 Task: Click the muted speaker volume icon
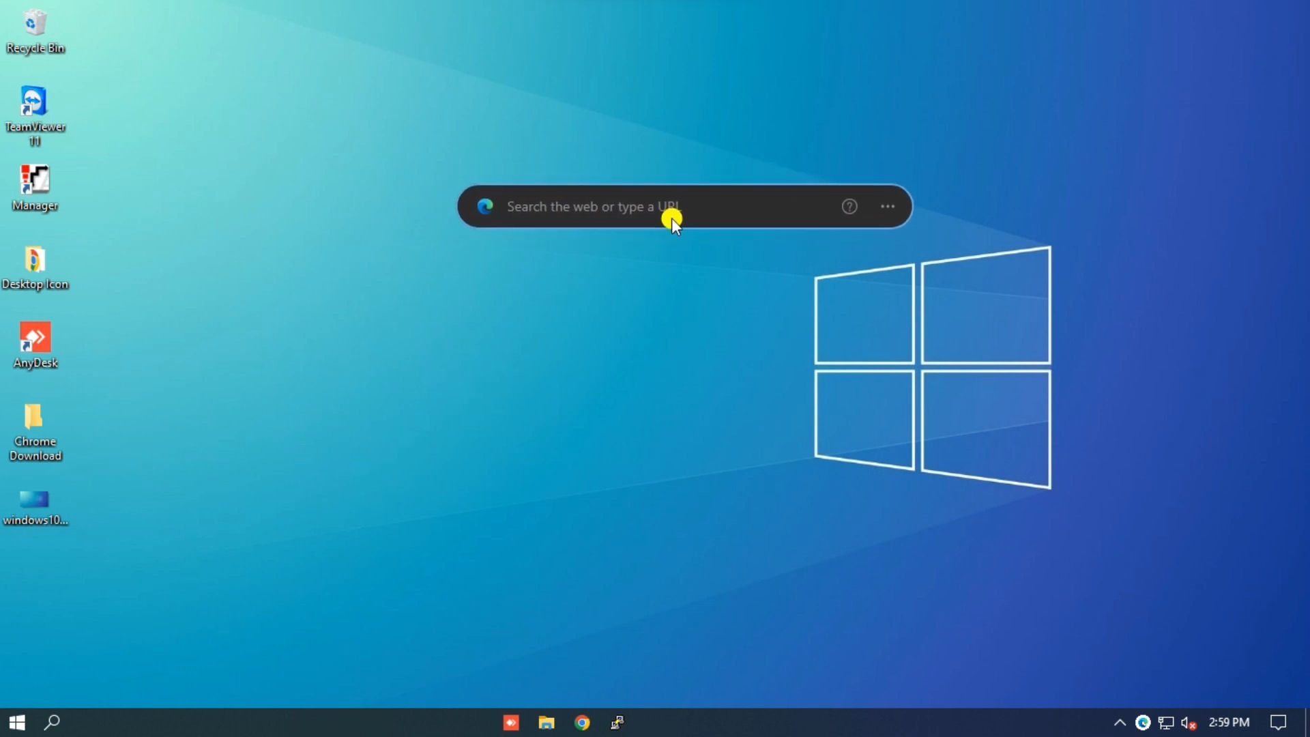(1188, 722)
